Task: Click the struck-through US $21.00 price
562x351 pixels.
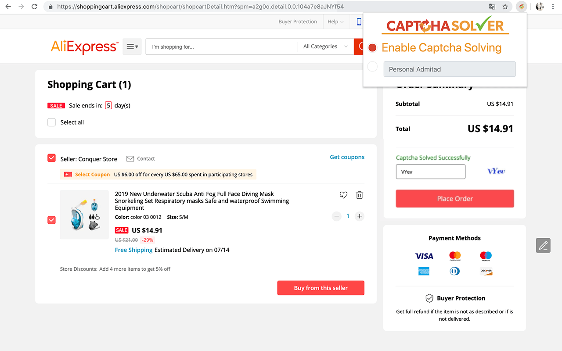Action: (126, 240)
